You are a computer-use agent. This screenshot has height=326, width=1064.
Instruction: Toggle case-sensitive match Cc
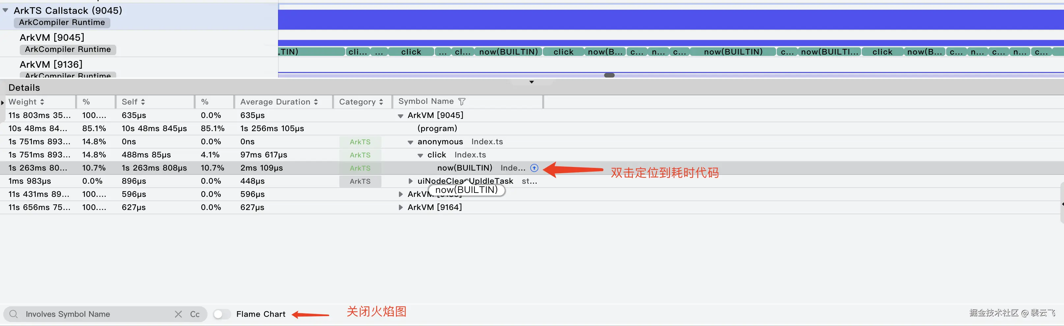pos(195,314)
